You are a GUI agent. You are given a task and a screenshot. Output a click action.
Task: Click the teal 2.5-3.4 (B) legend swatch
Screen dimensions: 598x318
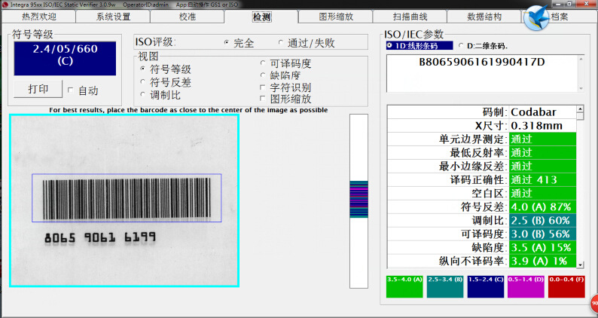pyautogui.click(x=445, y=286)
